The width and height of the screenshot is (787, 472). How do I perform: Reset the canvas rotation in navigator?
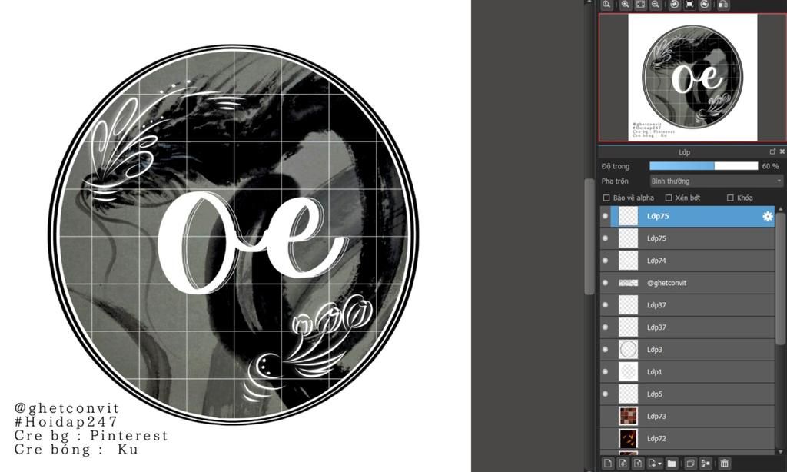(x=689, y=4)
